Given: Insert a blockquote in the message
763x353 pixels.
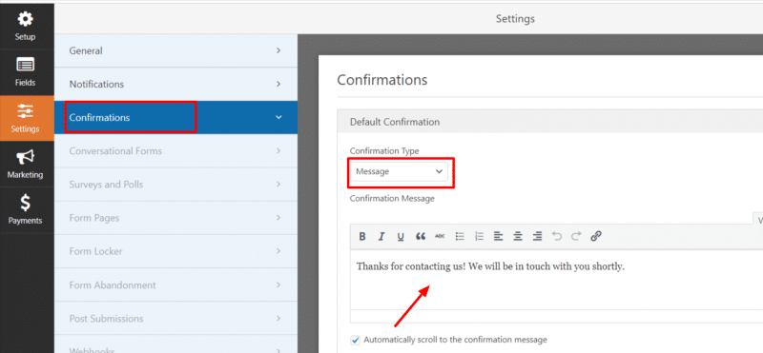Looking at the screenshot, I should pyautogui.click(x=421, y=237).
